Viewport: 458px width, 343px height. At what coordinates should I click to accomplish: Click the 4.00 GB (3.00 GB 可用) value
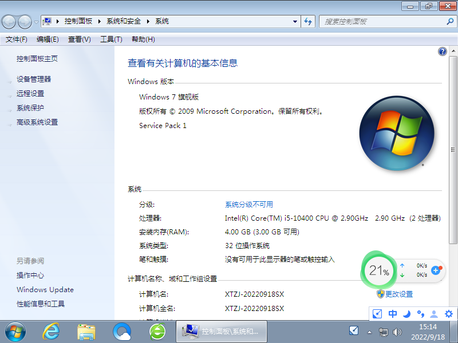(262, 232)
